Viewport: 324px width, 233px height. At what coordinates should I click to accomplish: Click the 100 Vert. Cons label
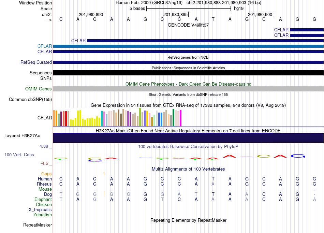(19, 155)
